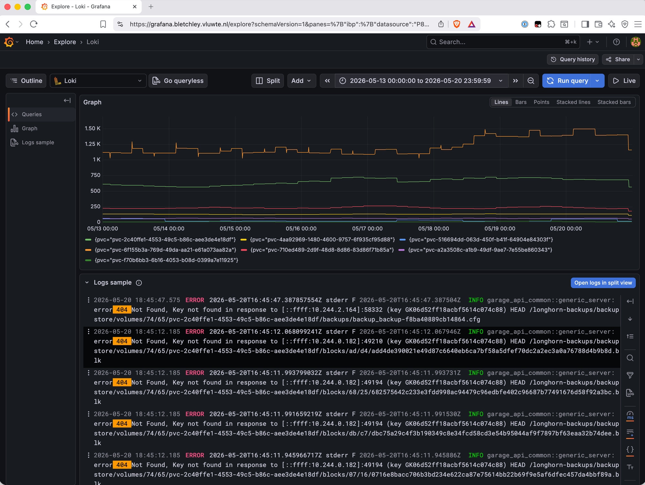Viewport: 645px width, 485px height.
Task: Jump to bottom of logs arrow icon
Action: pos(630,319)
